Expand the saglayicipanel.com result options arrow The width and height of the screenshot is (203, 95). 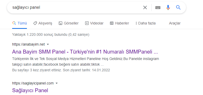pyautogui.click(x=56, y=83)
